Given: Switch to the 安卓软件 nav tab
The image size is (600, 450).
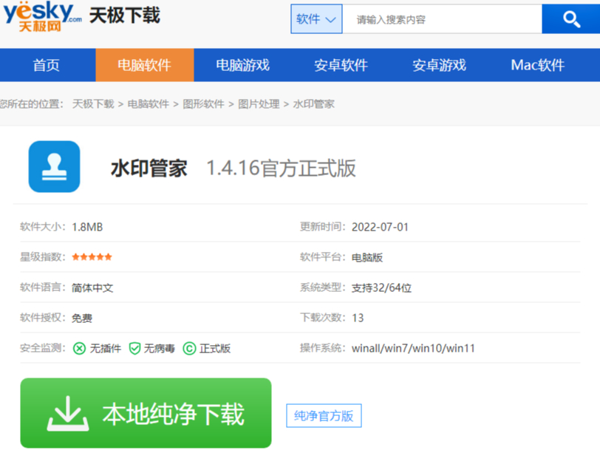Looking at the screenshot, I should click(x=341, y=65).
